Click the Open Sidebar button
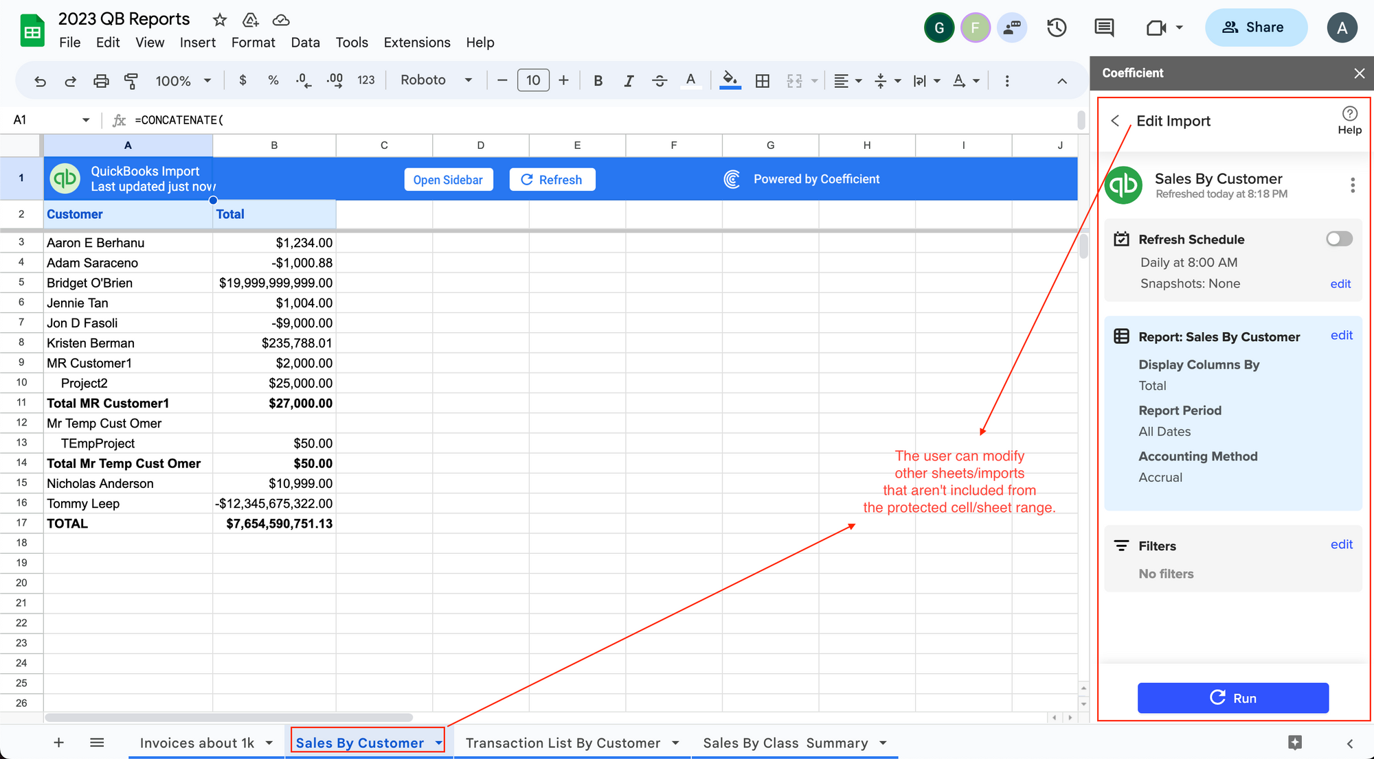Image resolution: width=1374 pixels, height=759 pixels. (448, 180)
